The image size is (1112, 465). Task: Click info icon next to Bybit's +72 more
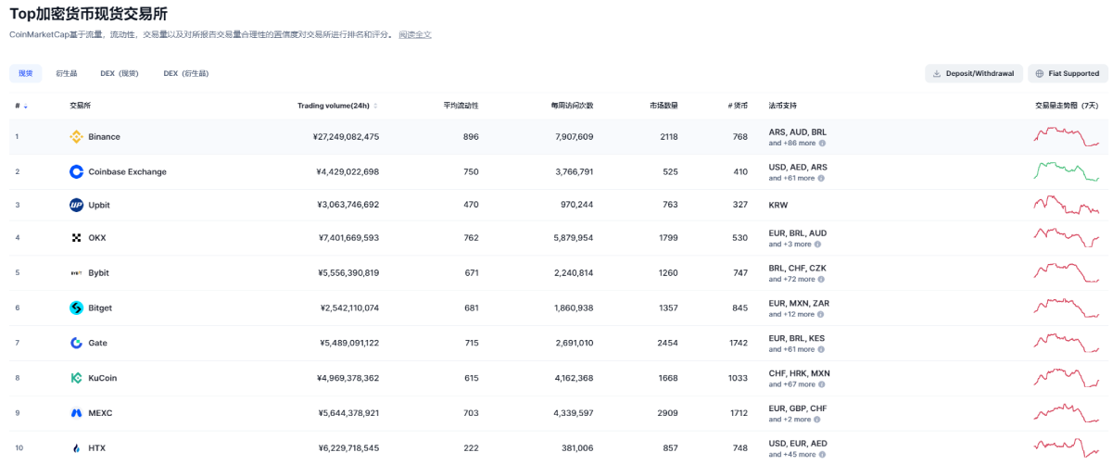(x=821, y=279)
